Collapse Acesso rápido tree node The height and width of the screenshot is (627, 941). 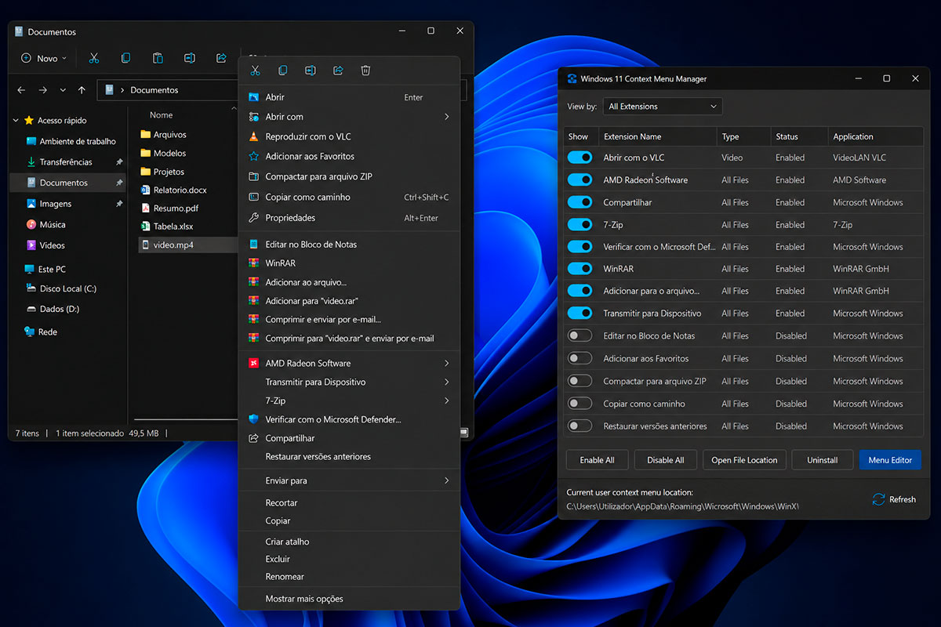16,121
